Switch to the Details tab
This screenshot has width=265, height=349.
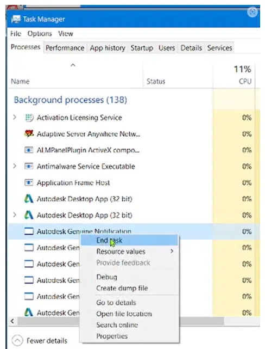point(191,48)
